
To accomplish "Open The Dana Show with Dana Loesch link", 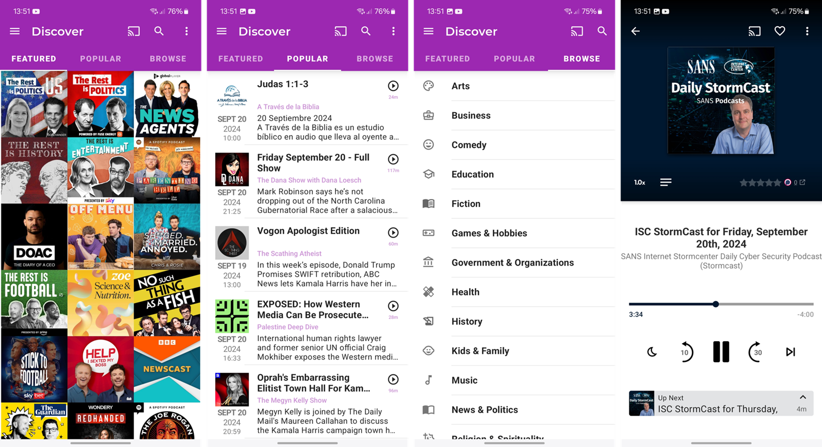I will point(309,180).
